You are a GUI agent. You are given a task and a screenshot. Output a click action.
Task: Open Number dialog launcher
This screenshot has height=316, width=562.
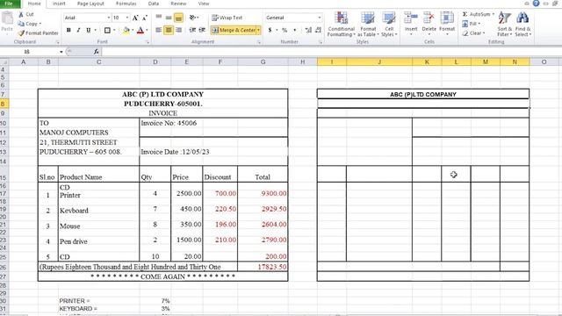click(321, 42)
